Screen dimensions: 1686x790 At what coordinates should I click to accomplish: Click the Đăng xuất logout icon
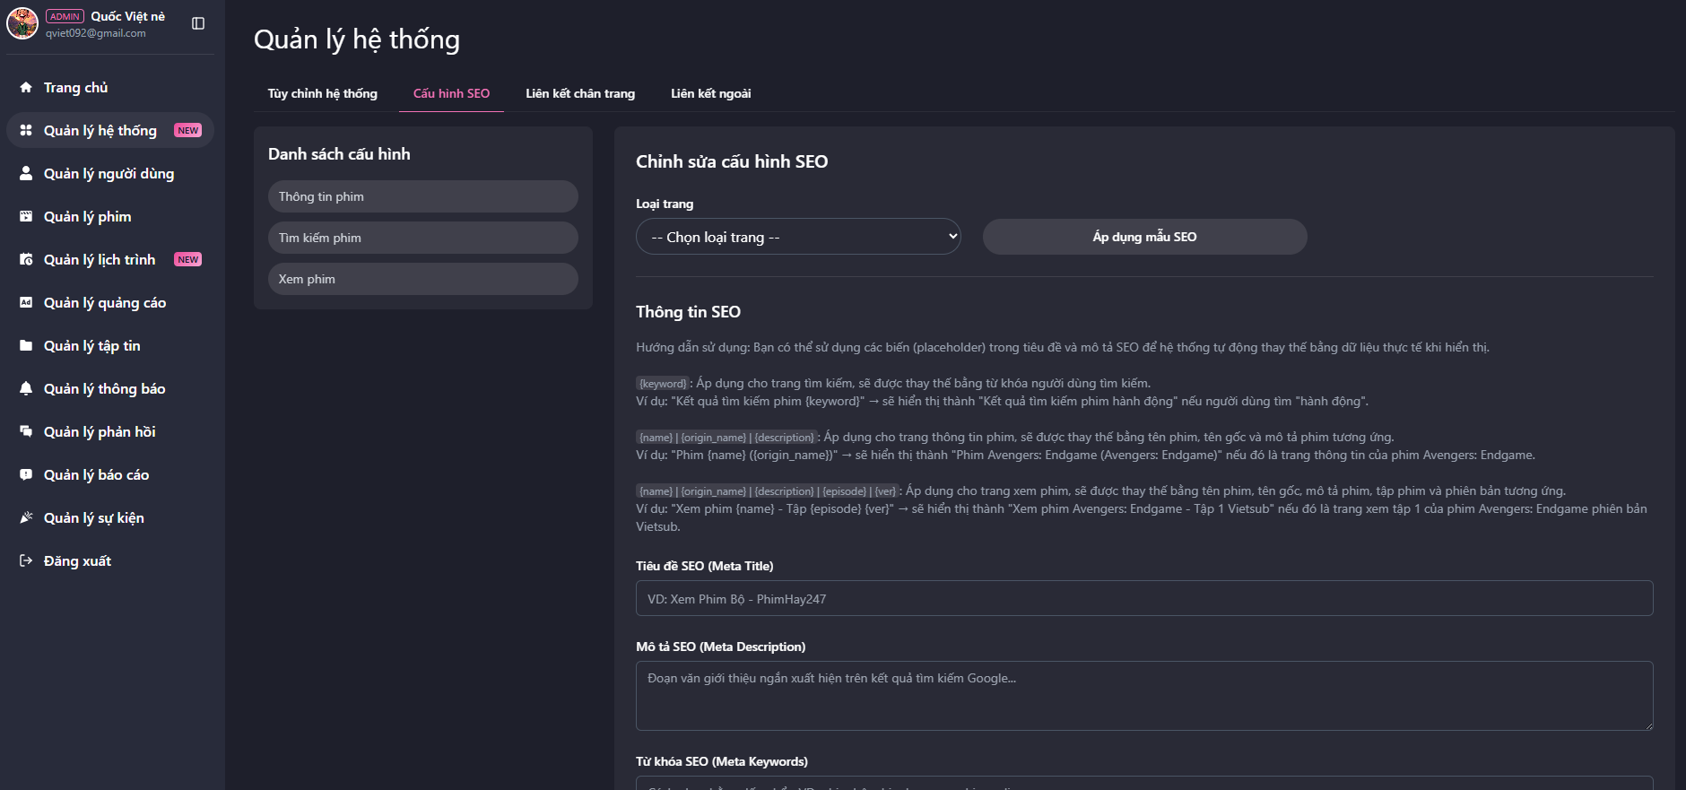point(26,560)
